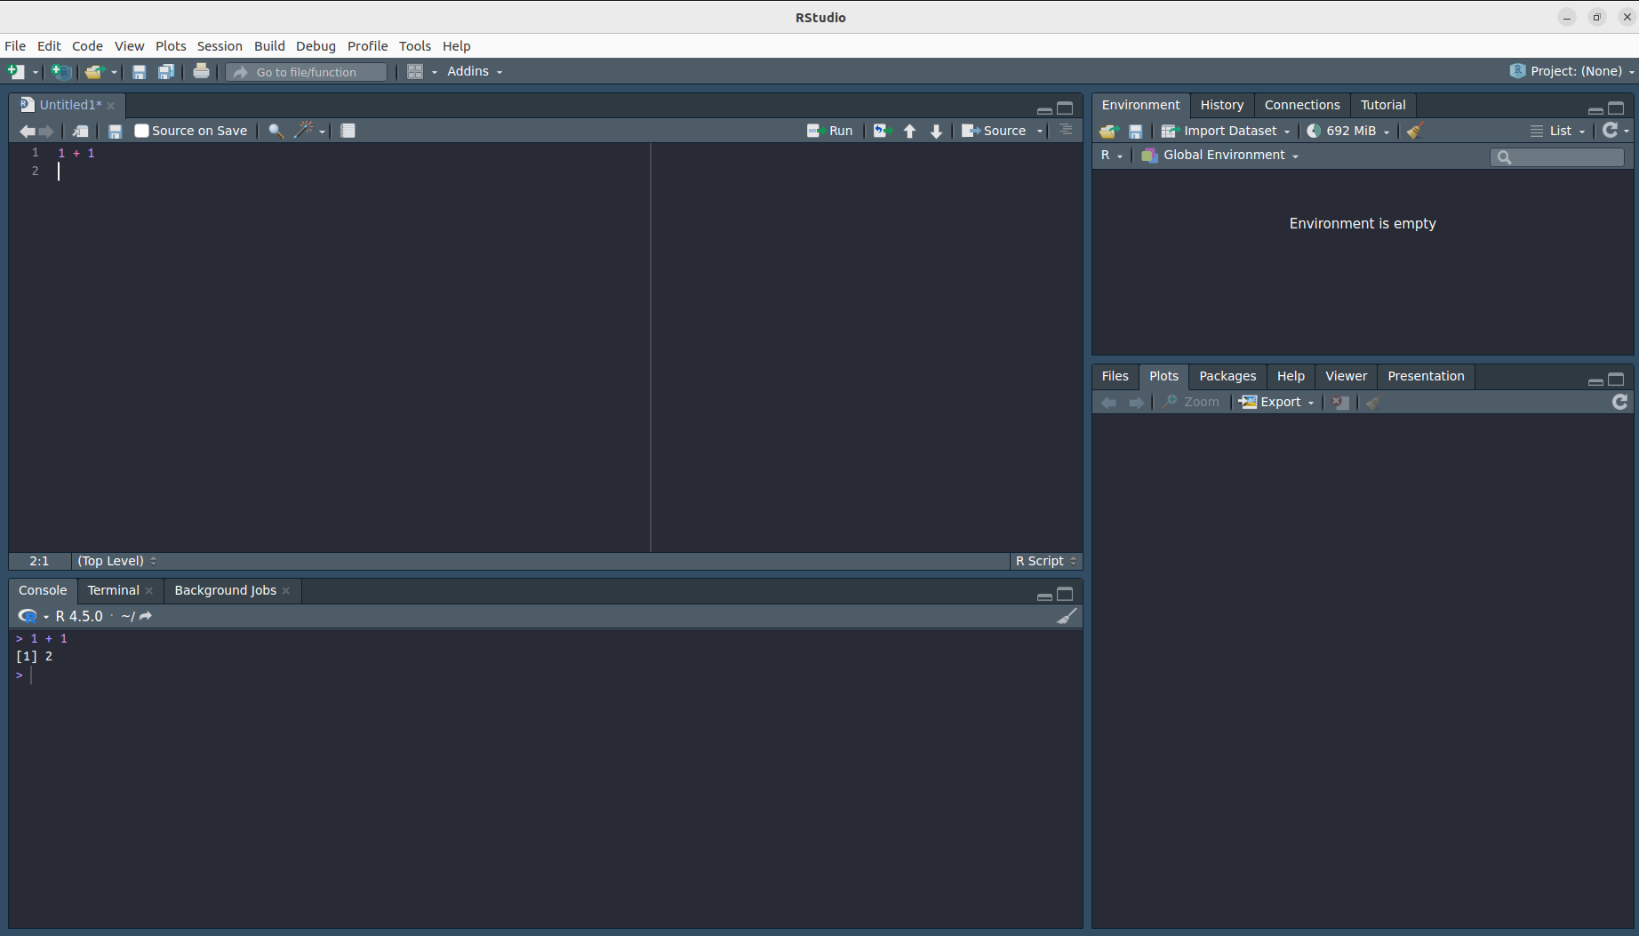
Task: Open the R language selector dropdown
Action: pyautogui.click(x=1111, y=156)
